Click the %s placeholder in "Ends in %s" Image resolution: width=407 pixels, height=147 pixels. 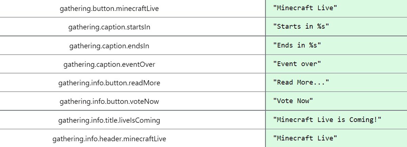pyautogui.click(x=313, y=46)
